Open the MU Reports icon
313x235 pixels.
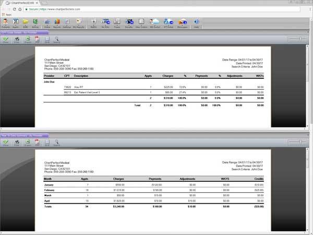(x=79, y=23)
